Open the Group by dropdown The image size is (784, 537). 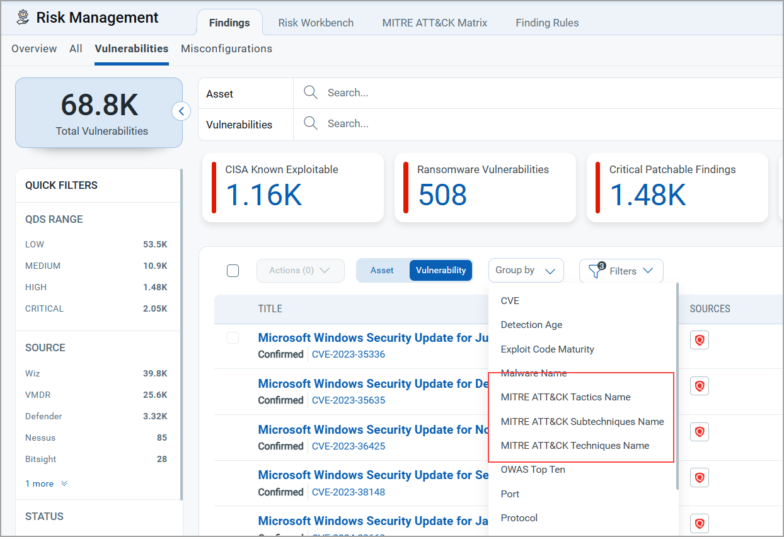525,271
